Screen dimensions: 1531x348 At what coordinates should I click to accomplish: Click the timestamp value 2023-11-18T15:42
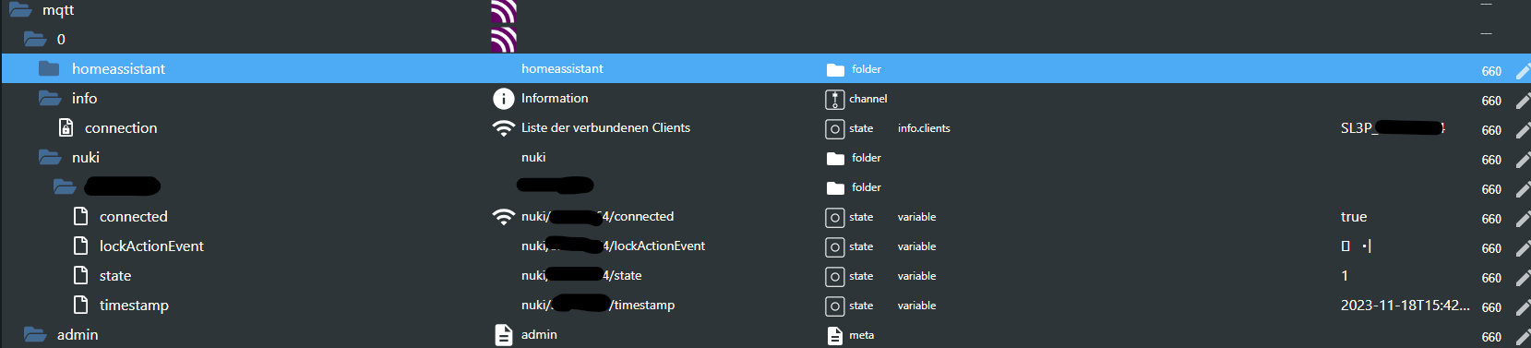click(1405, 306)
